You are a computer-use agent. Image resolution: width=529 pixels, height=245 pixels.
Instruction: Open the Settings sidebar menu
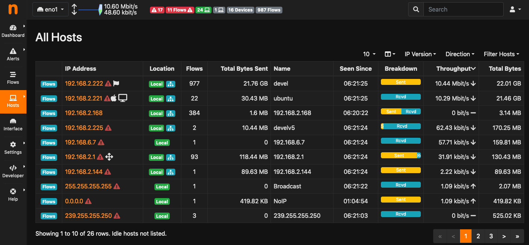click(13, 148)
